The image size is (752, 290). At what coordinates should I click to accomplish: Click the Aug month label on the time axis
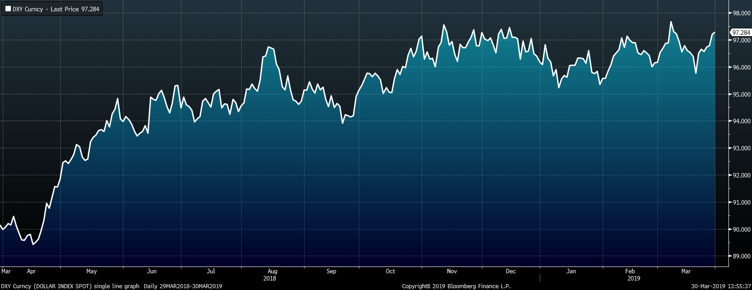[272, 271]
